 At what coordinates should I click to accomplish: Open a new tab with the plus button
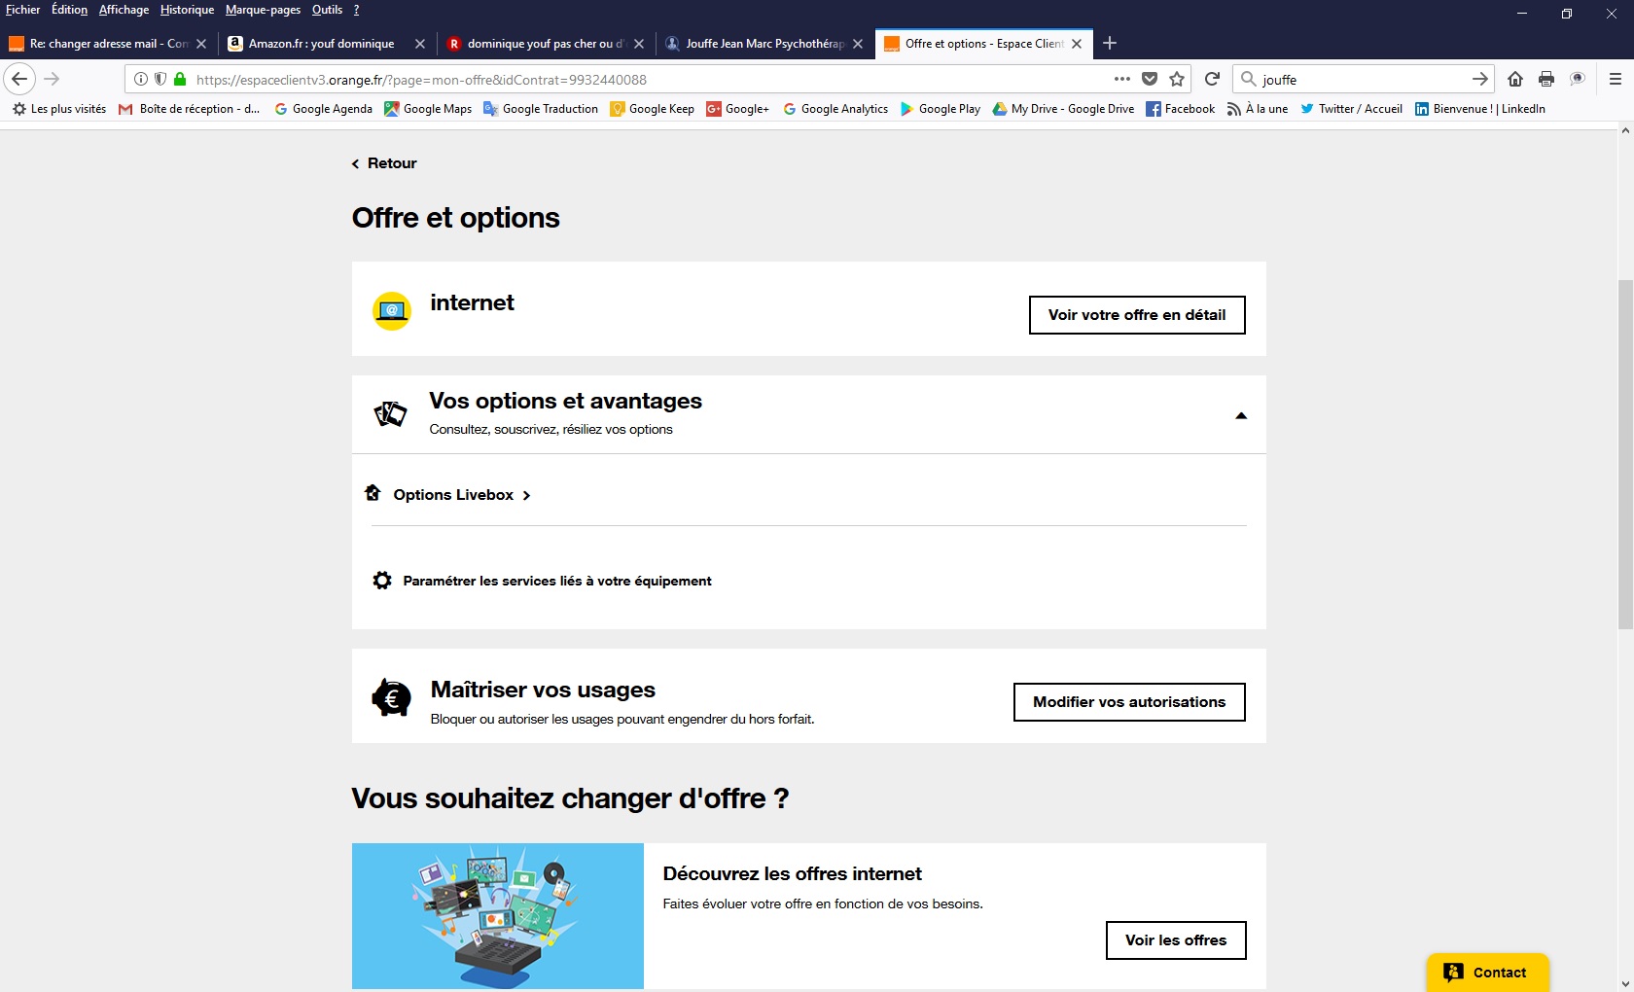pos(1110,43)
